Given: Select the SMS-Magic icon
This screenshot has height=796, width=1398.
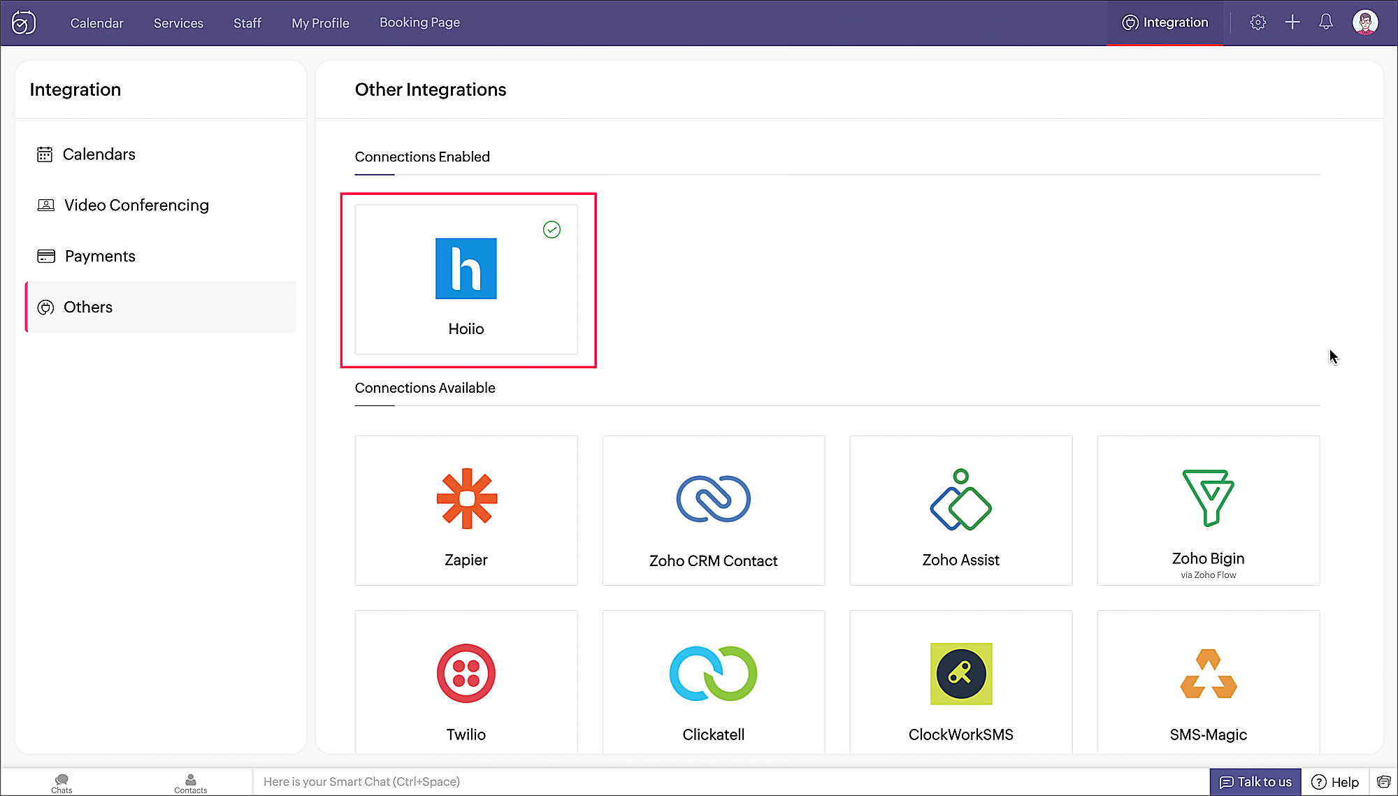Looking at the screenshot, I should (1208, 674).
